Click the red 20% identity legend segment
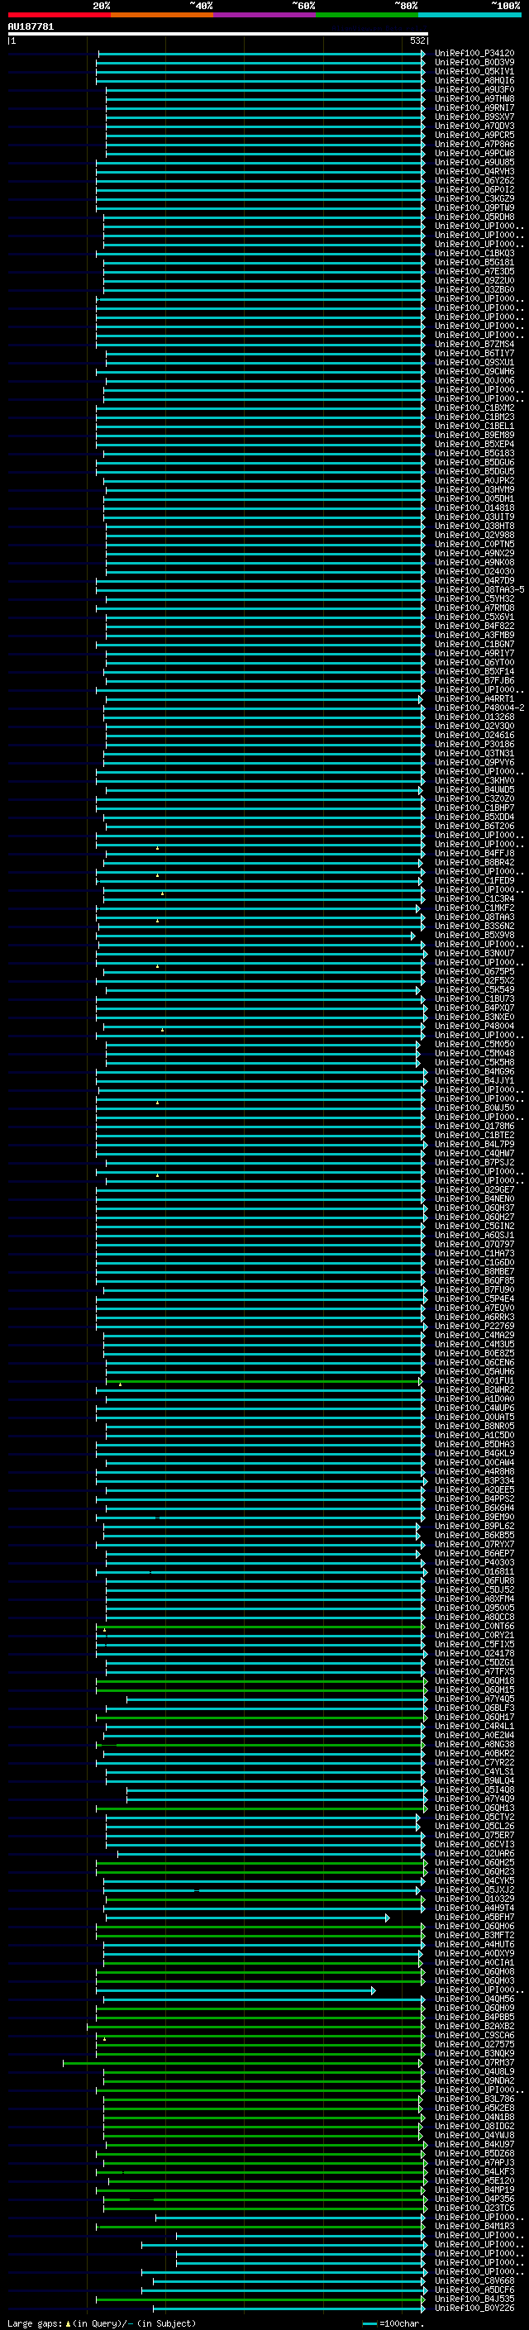This screenshot has height=2330, width=529. (59, 15)
